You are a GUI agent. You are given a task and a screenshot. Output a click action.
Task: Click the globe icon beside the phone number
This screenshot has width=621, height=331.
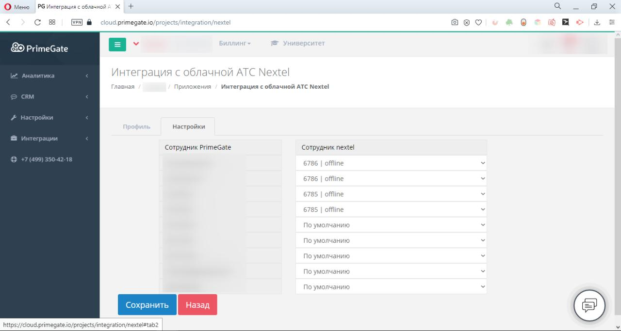(x=14, y=159)
